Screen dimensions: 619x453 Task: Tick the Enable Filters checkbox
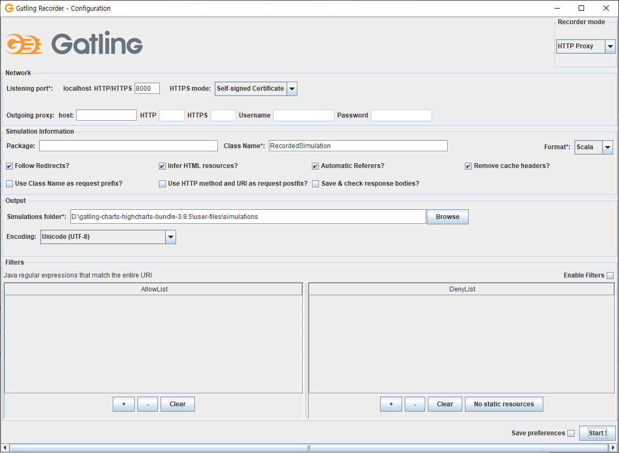(x=610, y=275)
